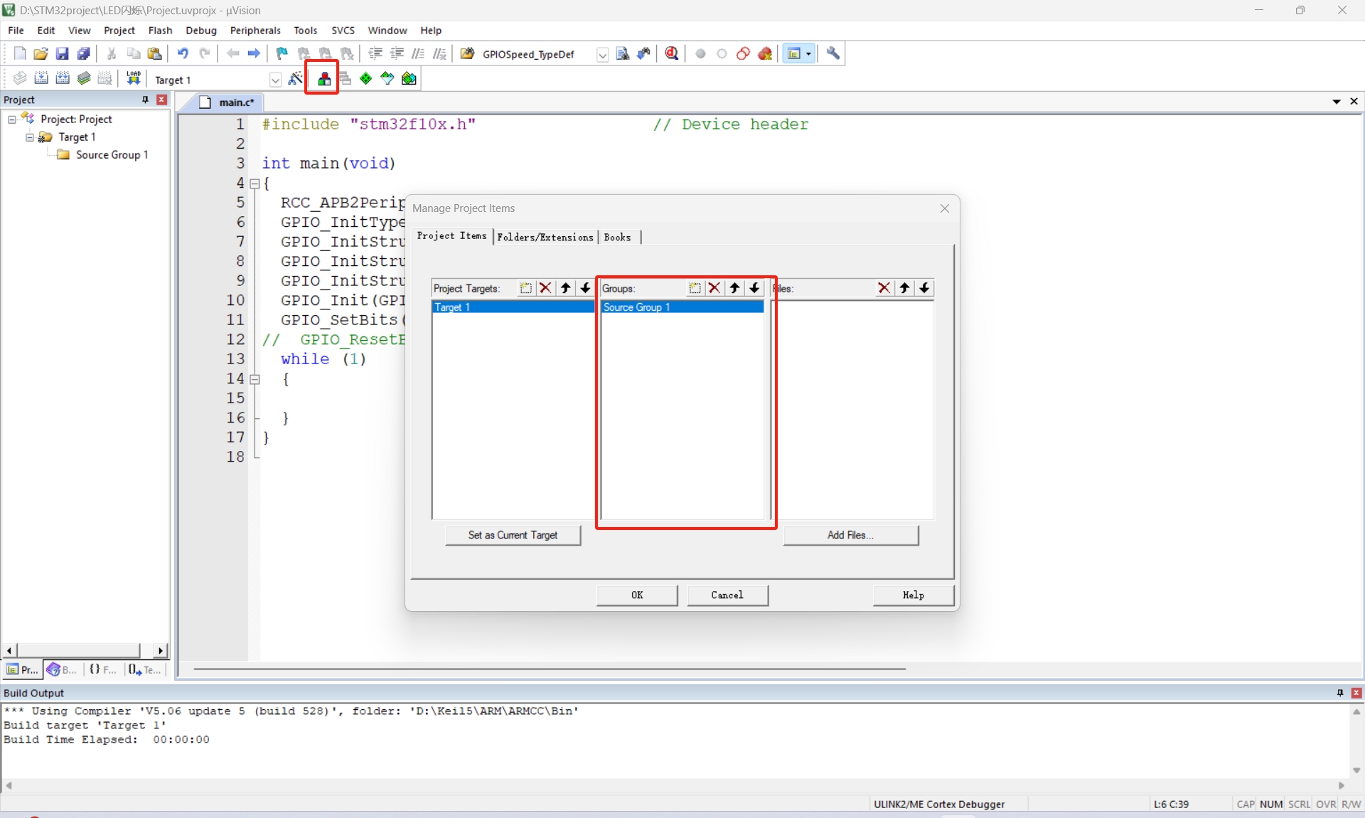Viewport: 1365px width, 818px height.
Task: Click the Start/Stop Debug Session icon
Action: tap(671, 53)
